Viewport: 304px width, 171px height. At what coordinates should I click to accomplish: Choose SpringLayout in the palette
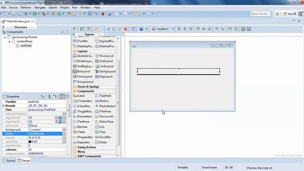pyautogui.click(x=105, y=71)
